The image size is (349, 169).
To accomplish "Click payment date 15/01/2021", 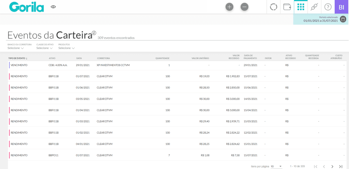I will pyautogui.click(x=251, y=144).
